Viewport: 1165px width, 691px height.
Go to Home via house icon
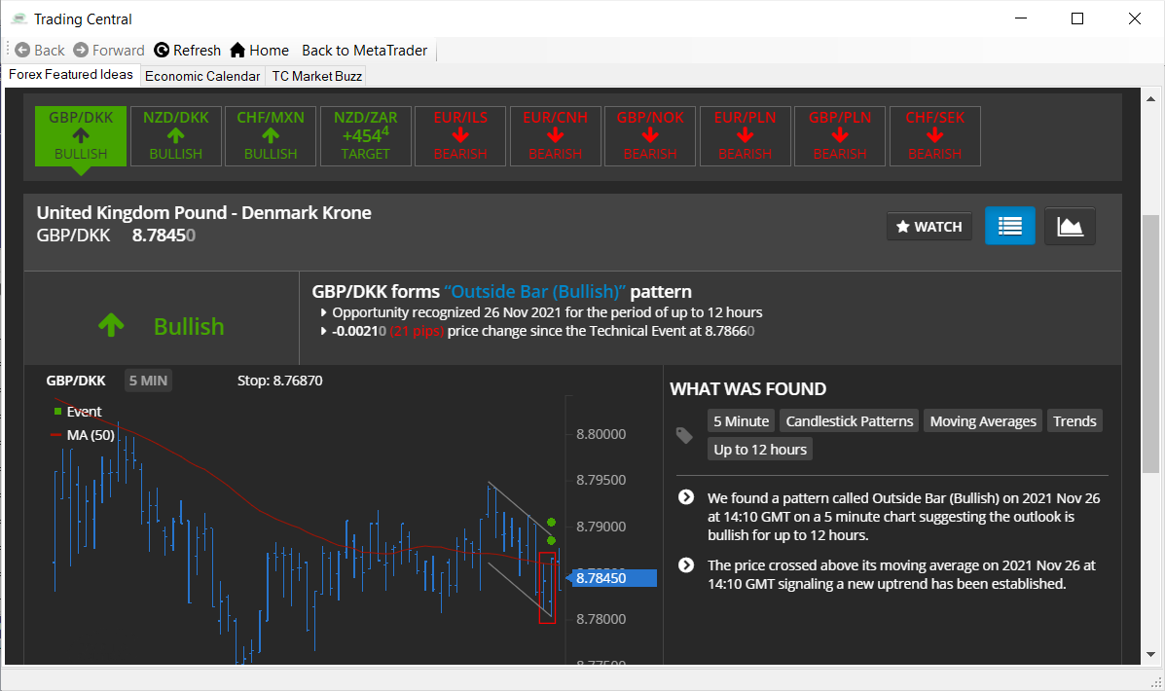point(237,51)
